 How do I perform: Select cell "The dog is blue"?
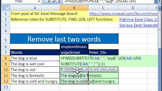coord(35,58)
